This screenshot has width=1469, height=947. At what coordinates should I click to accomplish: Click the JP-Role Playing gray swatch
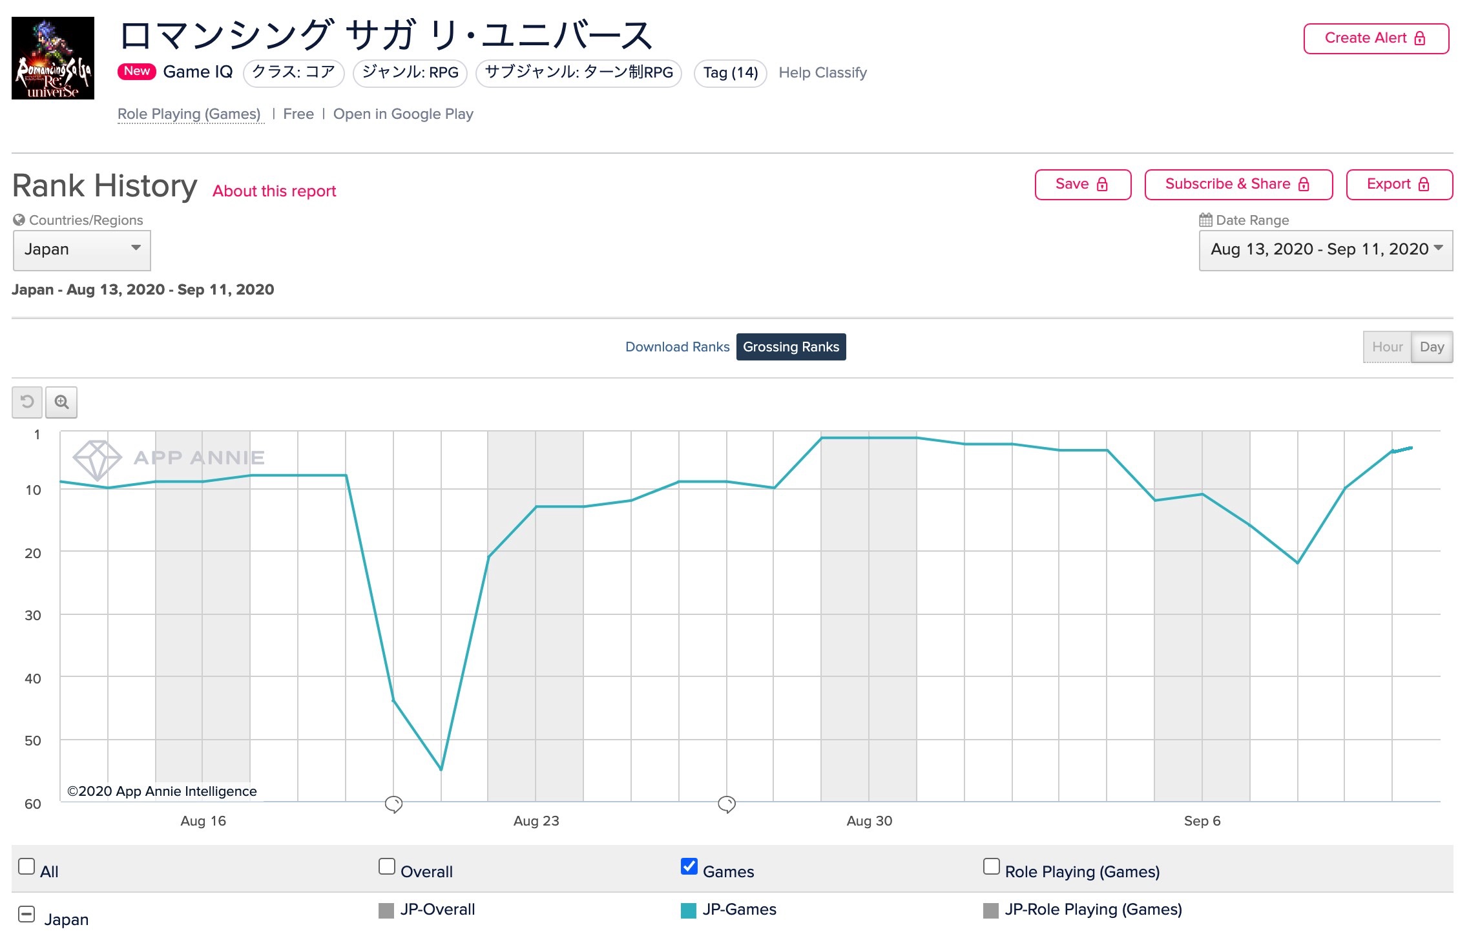(x=991, y=911)
